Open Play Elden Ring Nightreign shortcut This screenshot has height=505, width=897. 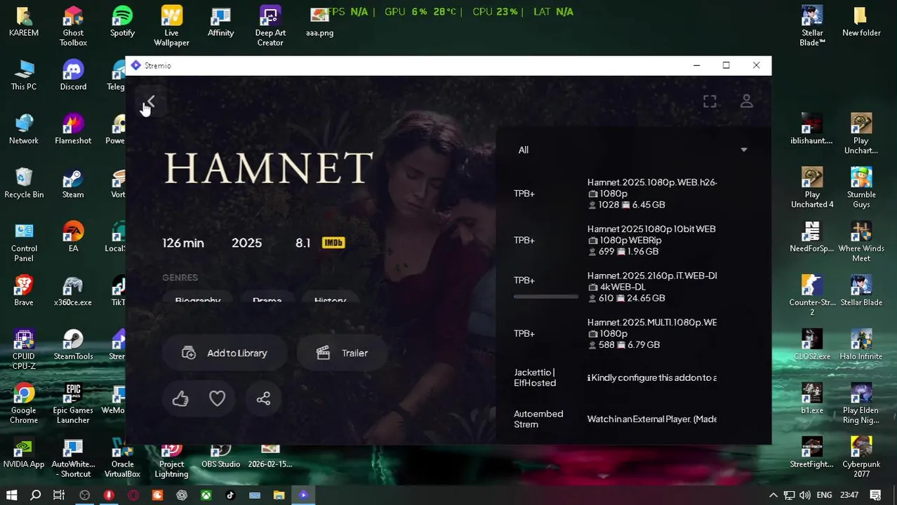[861, 403]
